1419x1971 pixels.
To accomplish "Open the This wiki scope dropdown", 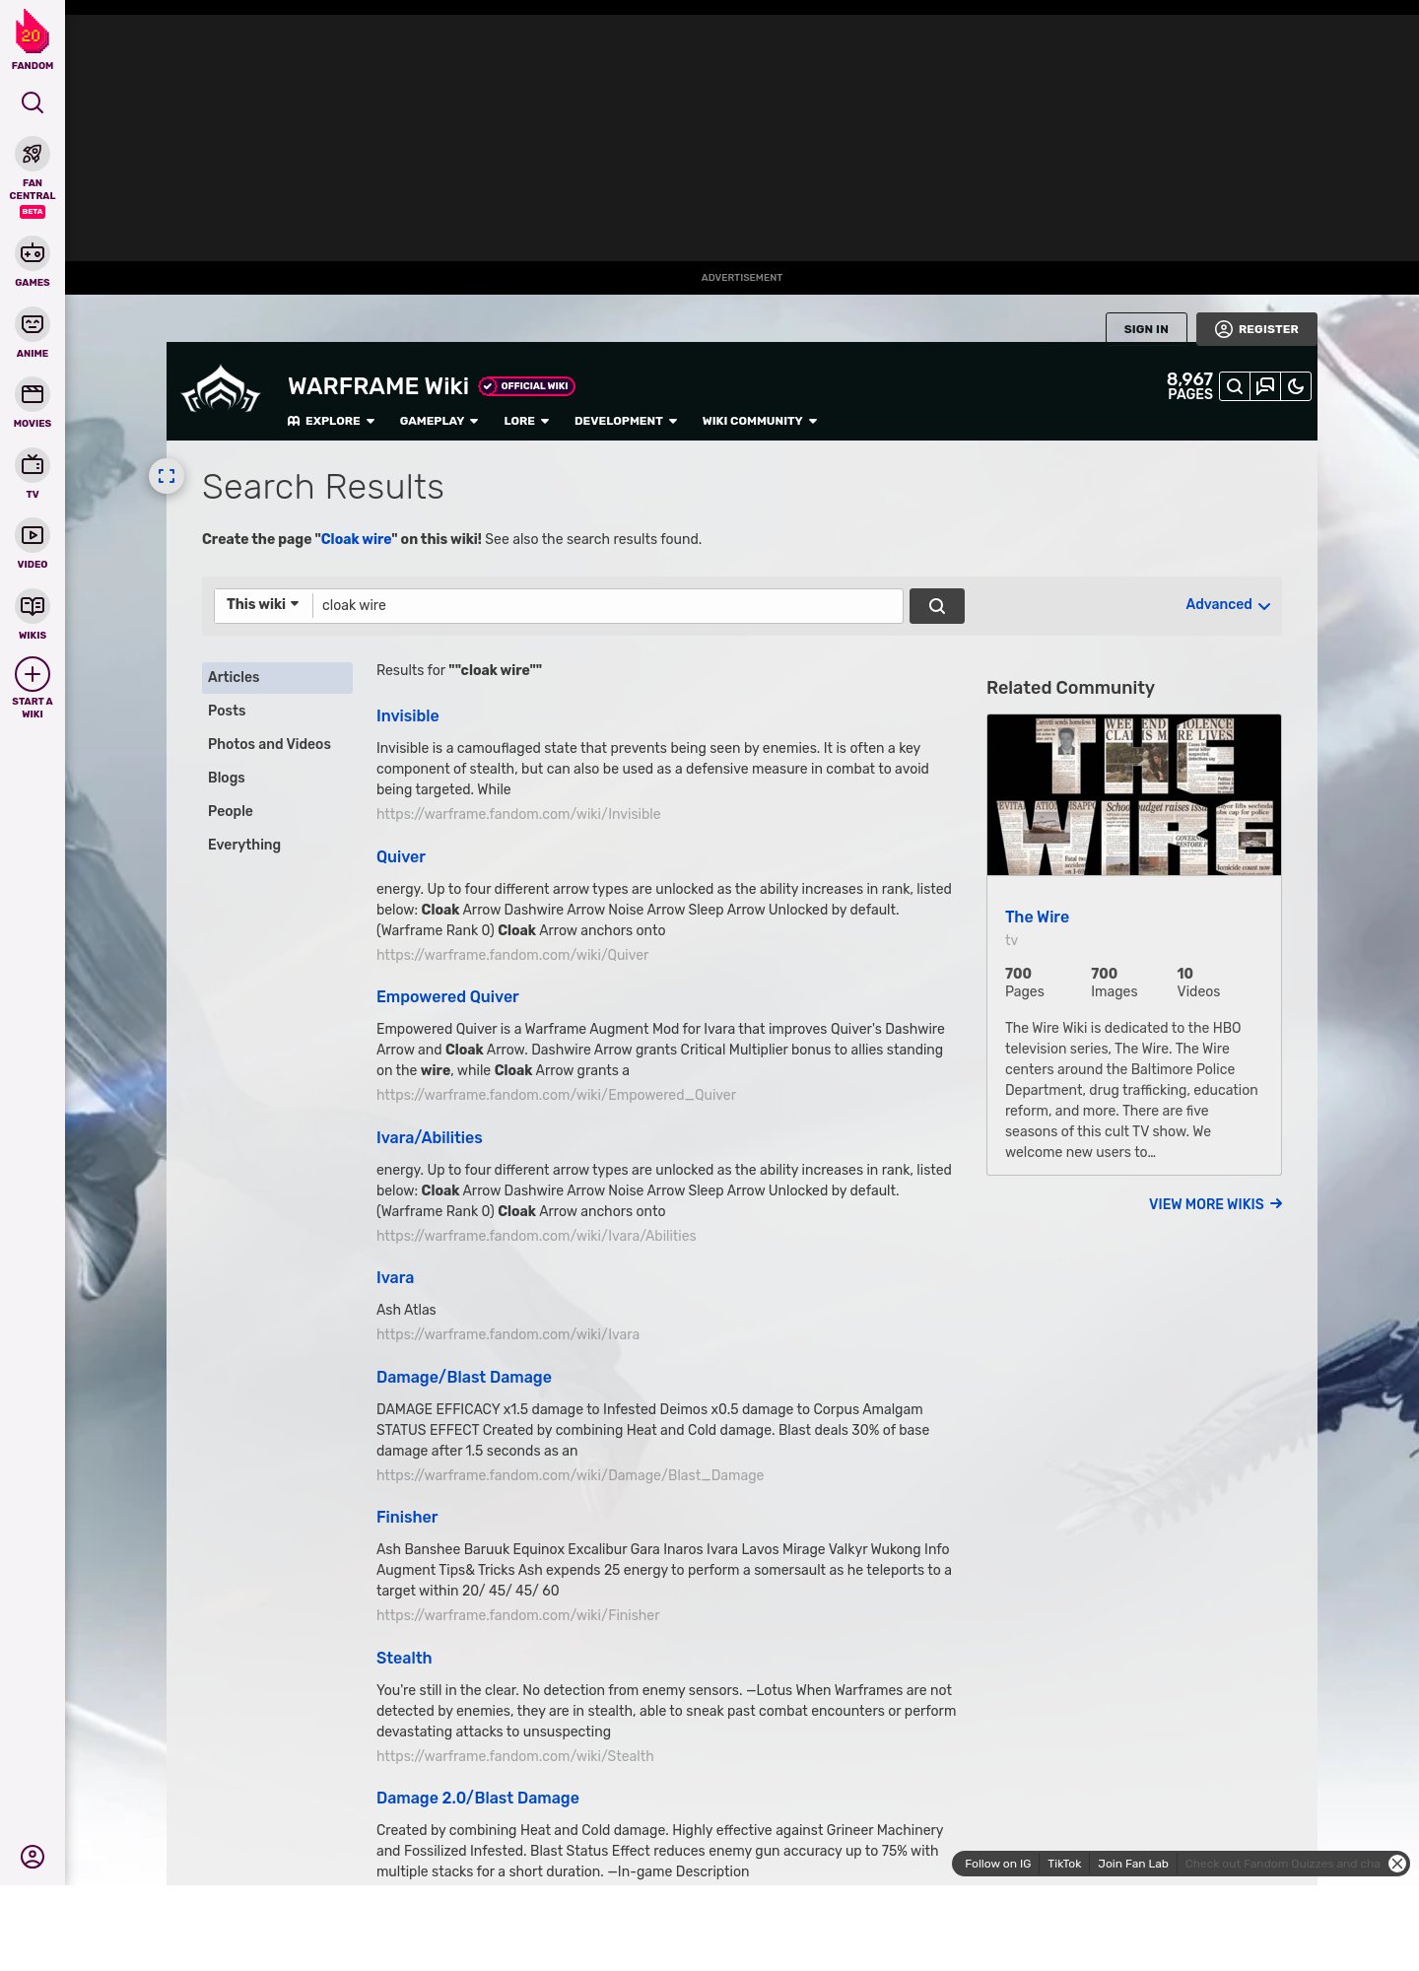I will point(263,605).
